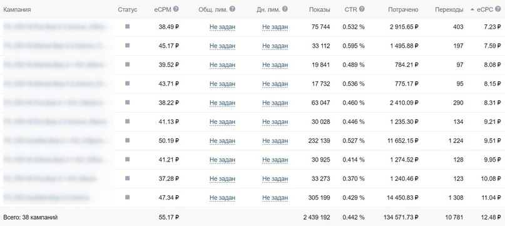Click status icon in the 38.22 ₽ eCPM row

tap(128, 102)
